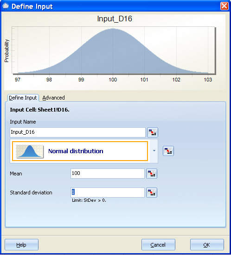
Task: Click the 'Limit: StDev > 0.' hint text
Action: (x=89, y=200)
